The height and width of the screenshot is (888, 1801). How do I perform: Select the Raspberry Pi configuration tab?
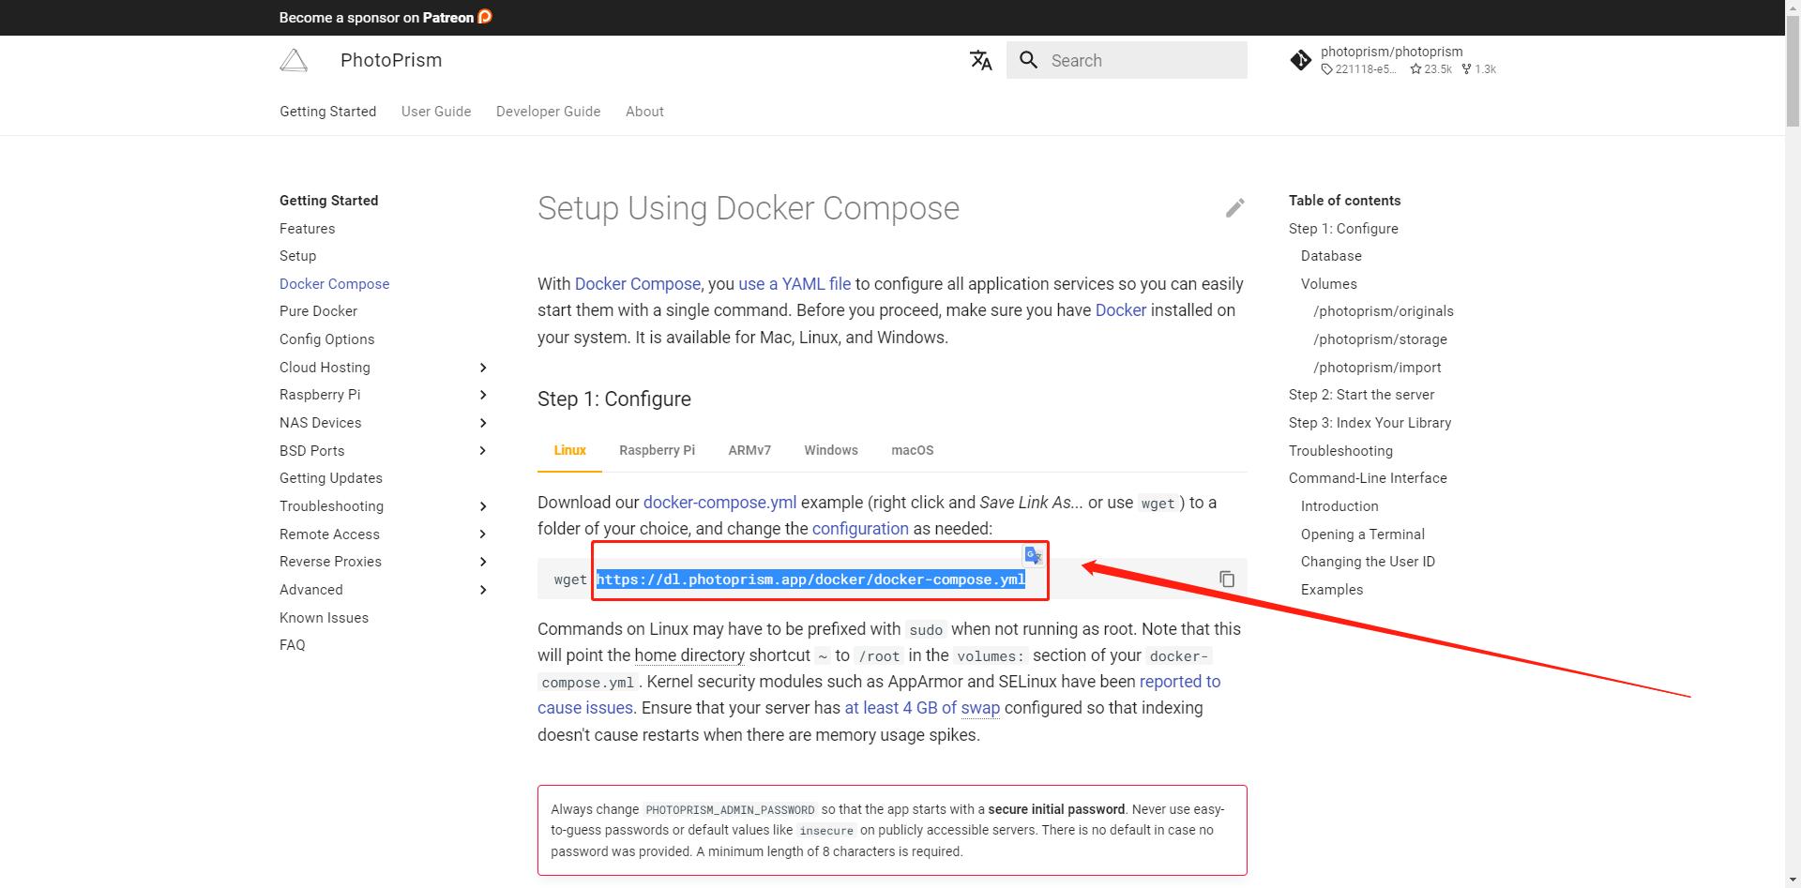[657, 450]
